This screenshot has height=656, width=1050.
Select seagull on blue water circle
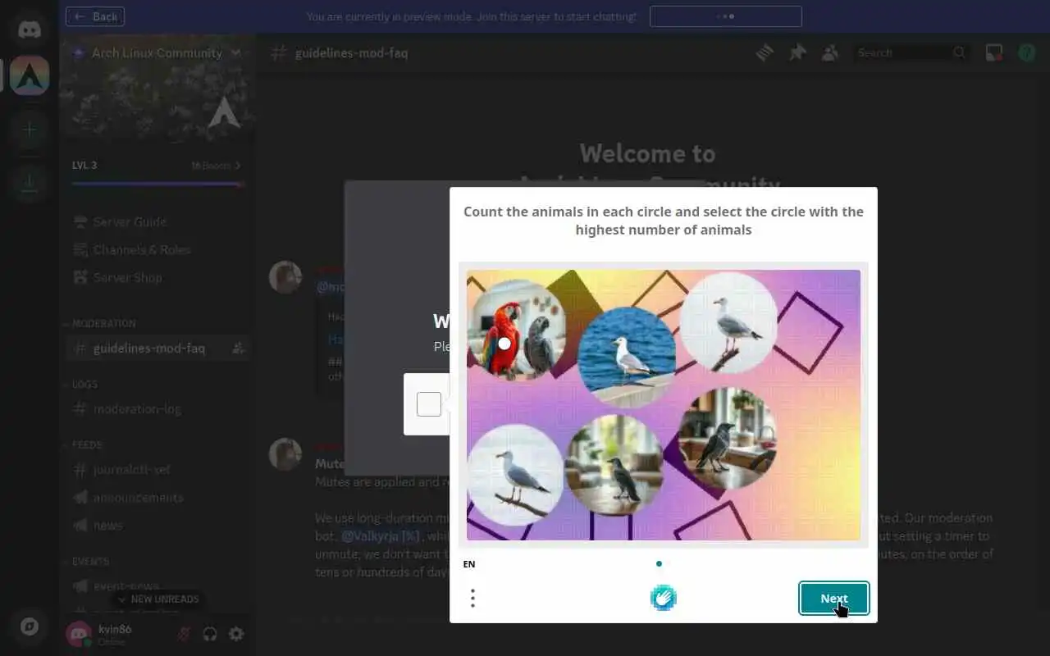627,357
